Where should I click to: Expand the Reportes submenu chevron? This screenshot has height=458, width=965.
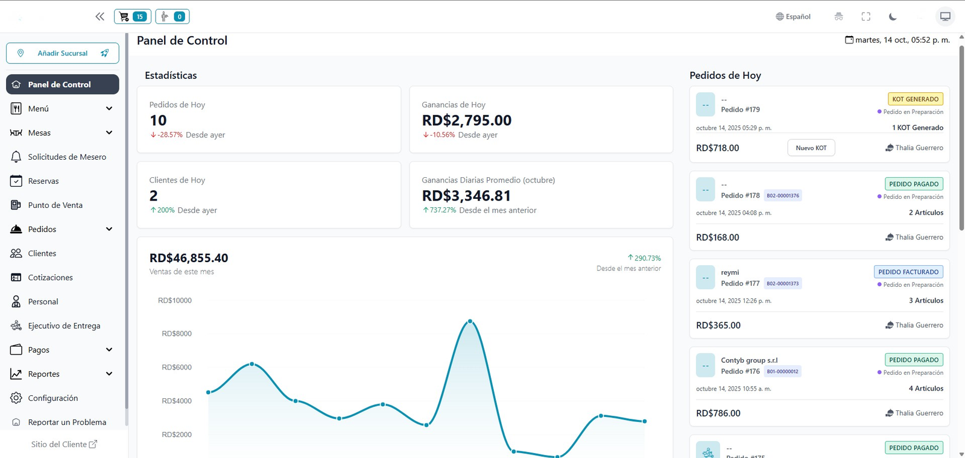109,374
